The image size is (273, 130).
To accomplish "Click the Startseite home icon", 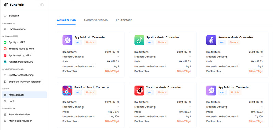I will point(5,16).
